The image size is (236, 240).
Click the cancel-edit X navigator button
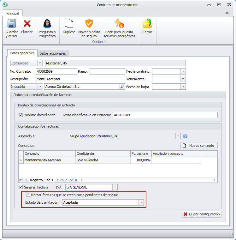(x=76, y=180)
